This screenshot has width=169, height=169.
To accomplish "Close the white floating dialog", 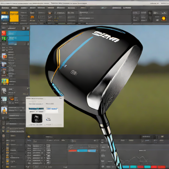I will click(60, 98).
